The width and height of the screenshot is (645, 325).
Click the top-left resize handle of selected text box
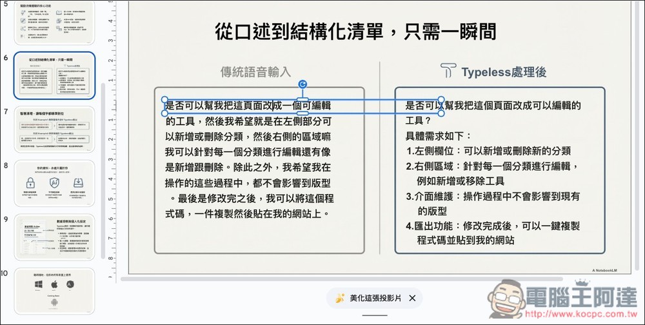point(164,99)
